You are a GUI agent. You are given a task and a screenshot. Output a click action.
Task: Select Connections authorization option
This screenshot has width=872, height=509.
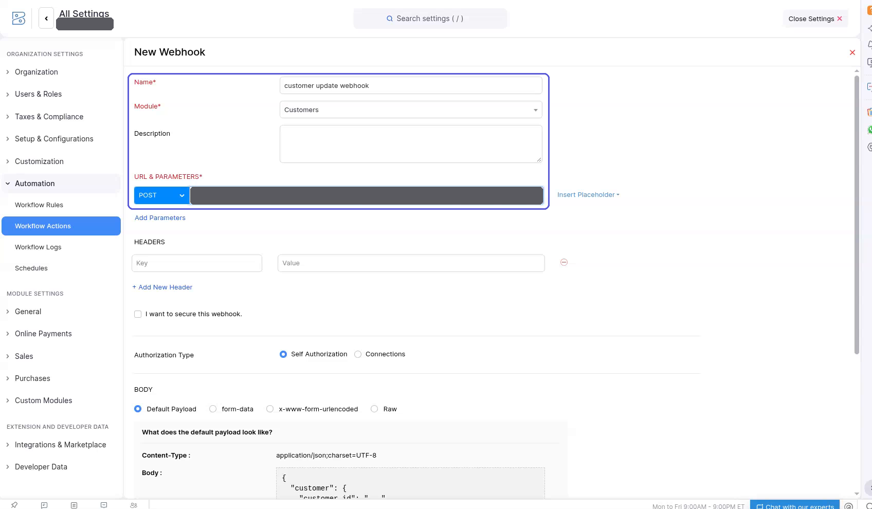[358, 354]
